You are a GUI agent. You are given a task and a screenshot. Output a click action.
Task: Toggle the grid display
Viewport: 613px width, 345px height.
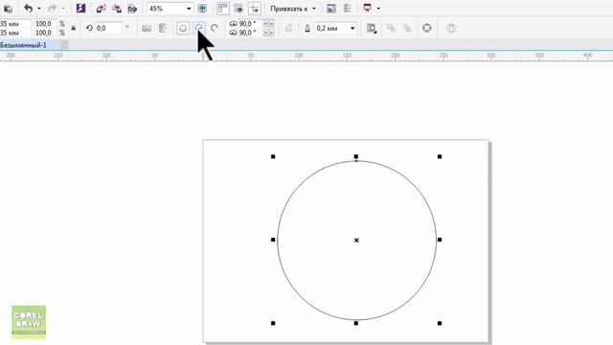tap(238, 9)
